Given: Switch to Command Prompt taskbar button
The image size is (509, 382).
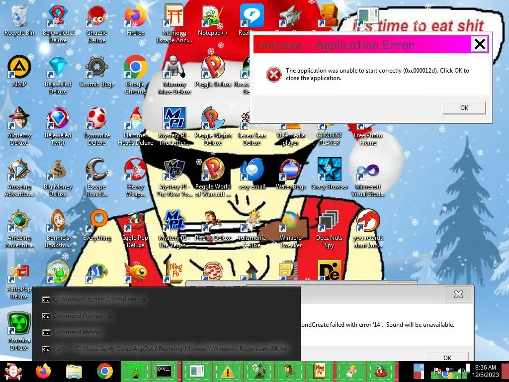Looking at the screenshot, I should tap(164, 371).
